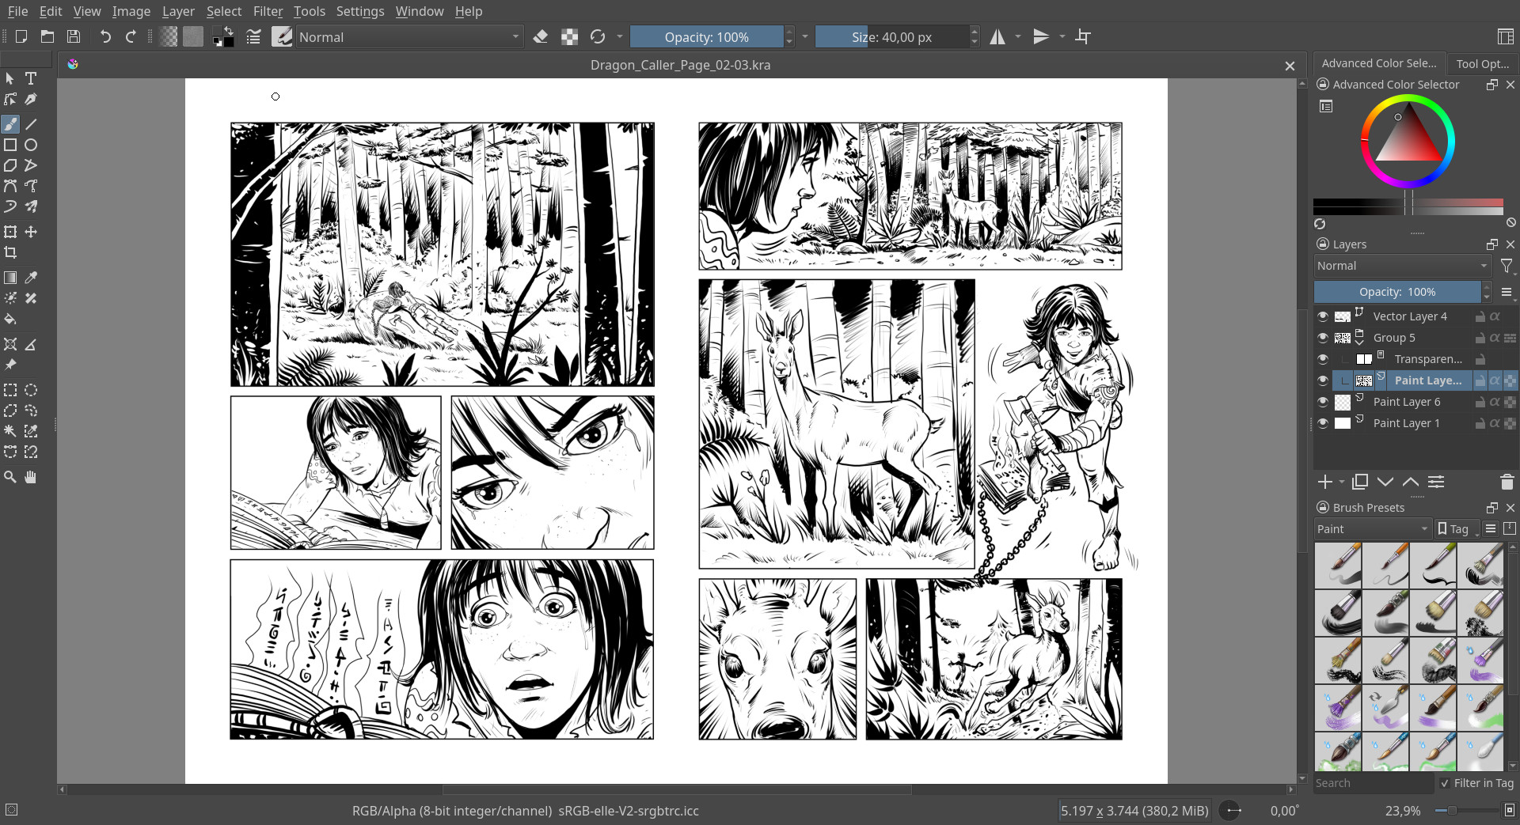Open the Paint brush tag dropdown
Screen dimensions: 1520x825
coord(1372,529)
